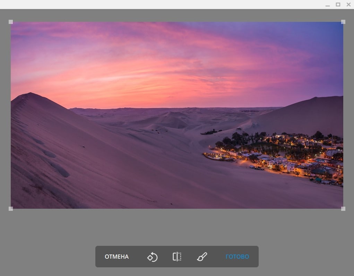354x276 pixels.
Task: Click the flip image horizontally icon
Action: tap(177, 257)
